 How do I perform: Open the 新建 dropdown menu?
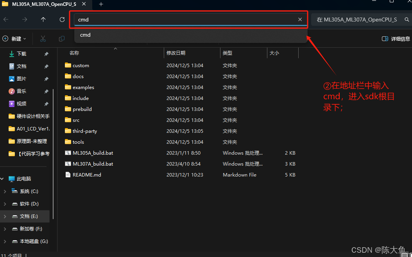[x=16, y=38]
